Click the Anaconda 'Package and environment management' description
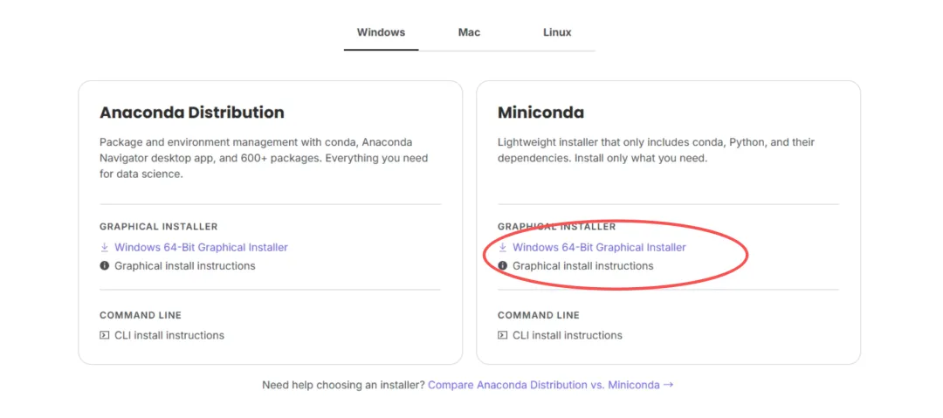The image size is (943, 418). tap(264, 158)
